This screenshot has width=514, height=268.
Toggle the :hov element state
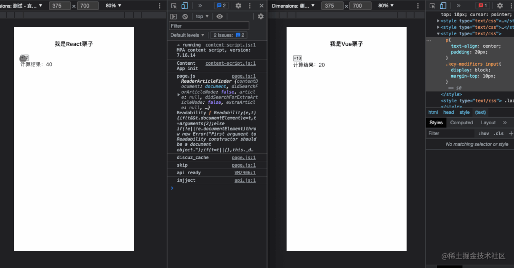[484, 133]
